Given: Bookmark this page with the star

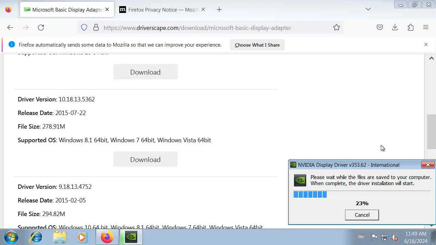Looking at the screenshot, I should pyautogui.click(x=337, y=28).
